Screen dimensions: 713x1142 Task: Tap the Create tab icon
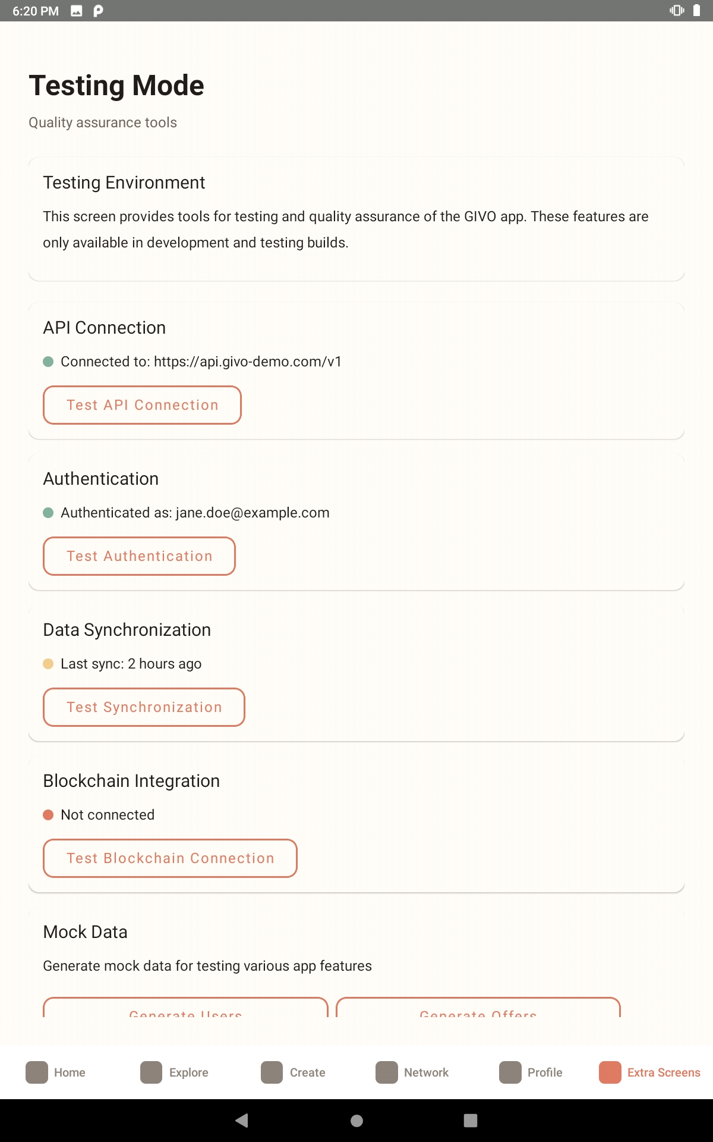point(272,1072)
